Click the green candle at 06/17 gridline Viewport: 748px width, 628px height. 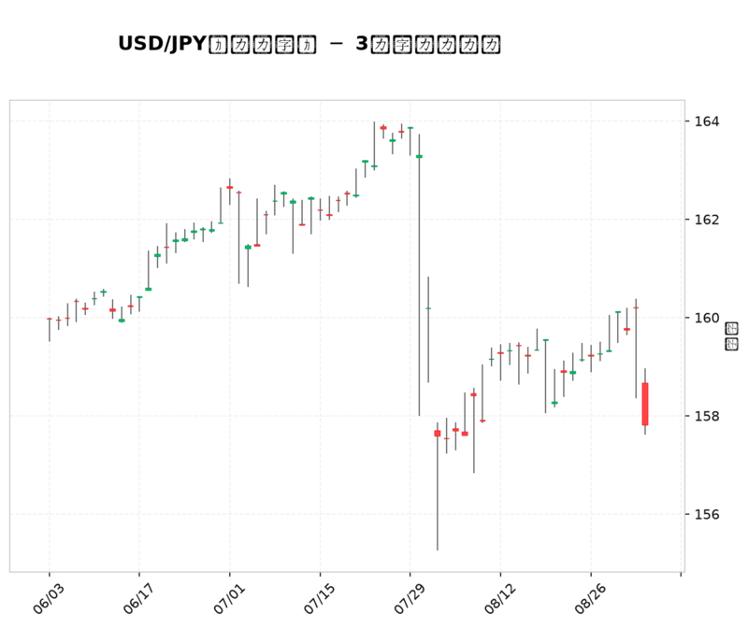point(139,297)
